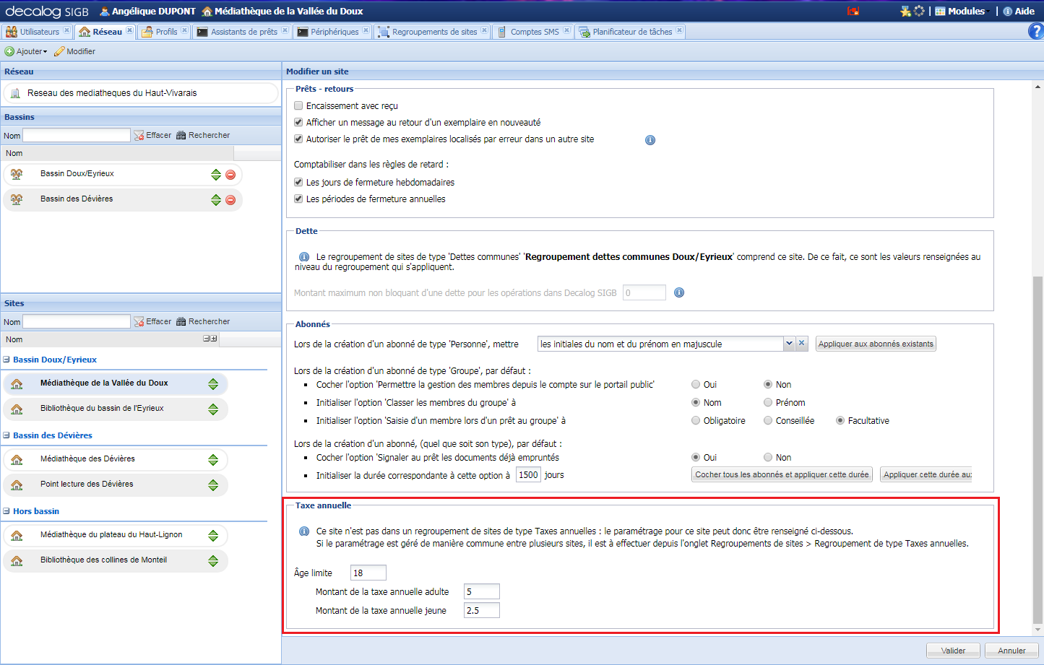Viewport: 1044px width, 665px height.
Task: Click the Rechercher binoculars icon for Sites
Action: (x=181, y=321)
